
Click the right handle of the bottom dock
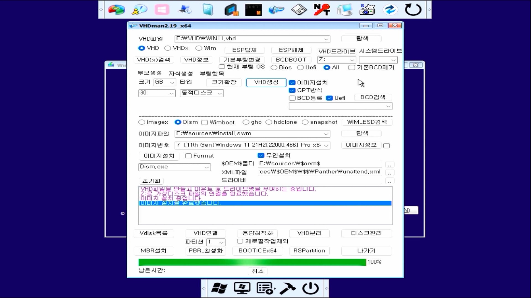tap(326, 288)
